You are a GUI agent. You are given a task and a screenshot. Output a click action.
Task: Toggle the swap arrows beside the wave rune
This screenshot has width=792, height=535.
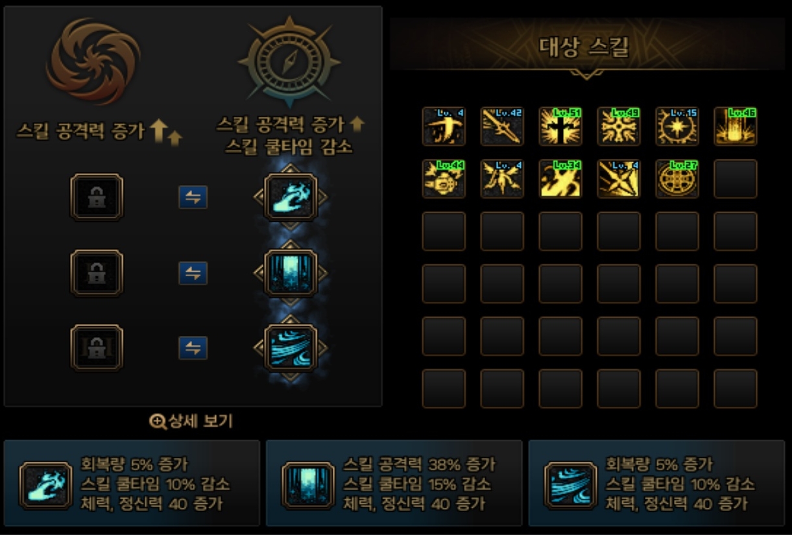click(193, 348)
